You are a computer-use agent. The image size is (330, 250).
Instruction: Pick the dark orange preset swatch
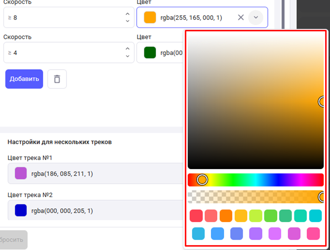pyautogui.click(x=226, y=216)
